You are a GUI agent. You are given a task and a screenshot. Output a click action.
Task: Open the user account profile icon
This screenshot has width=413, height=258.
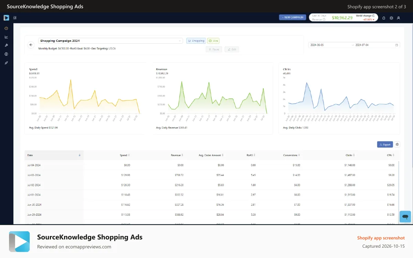[x=399, y=18]
